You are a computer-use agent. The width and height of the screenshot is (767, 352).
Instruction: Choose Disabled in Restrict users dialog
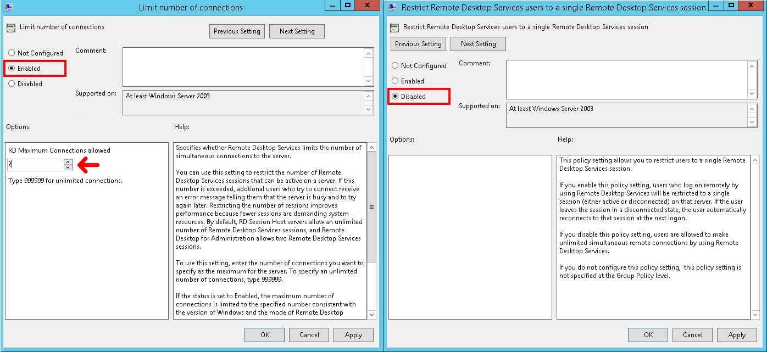395,97
